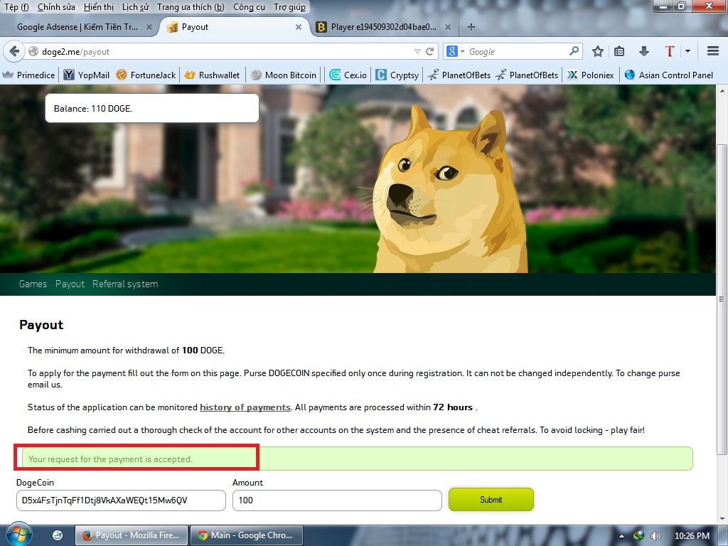Screen dimensions: 728x546
Task: Bookmark this page with the star icon
Action: 597,51
